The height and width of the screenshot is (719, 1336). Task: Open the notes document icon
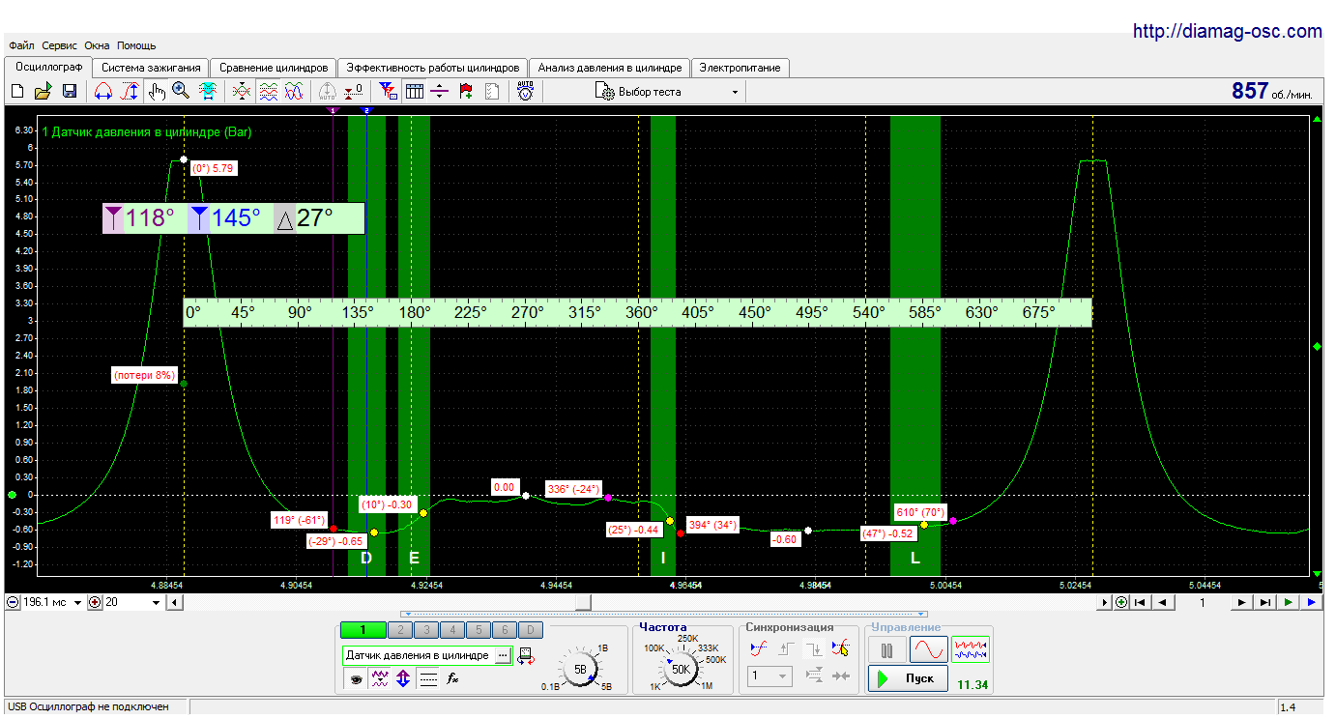point(492,92)
